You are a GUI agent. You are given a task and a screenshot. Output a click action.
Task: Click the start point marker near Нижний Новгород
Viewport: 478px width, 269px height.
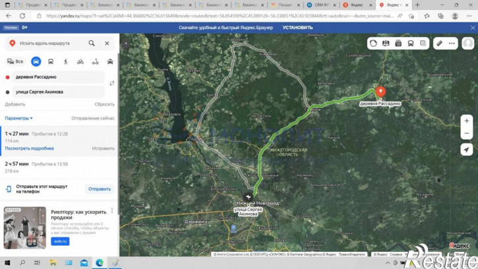pyautogui.click(x=248, y=197)
